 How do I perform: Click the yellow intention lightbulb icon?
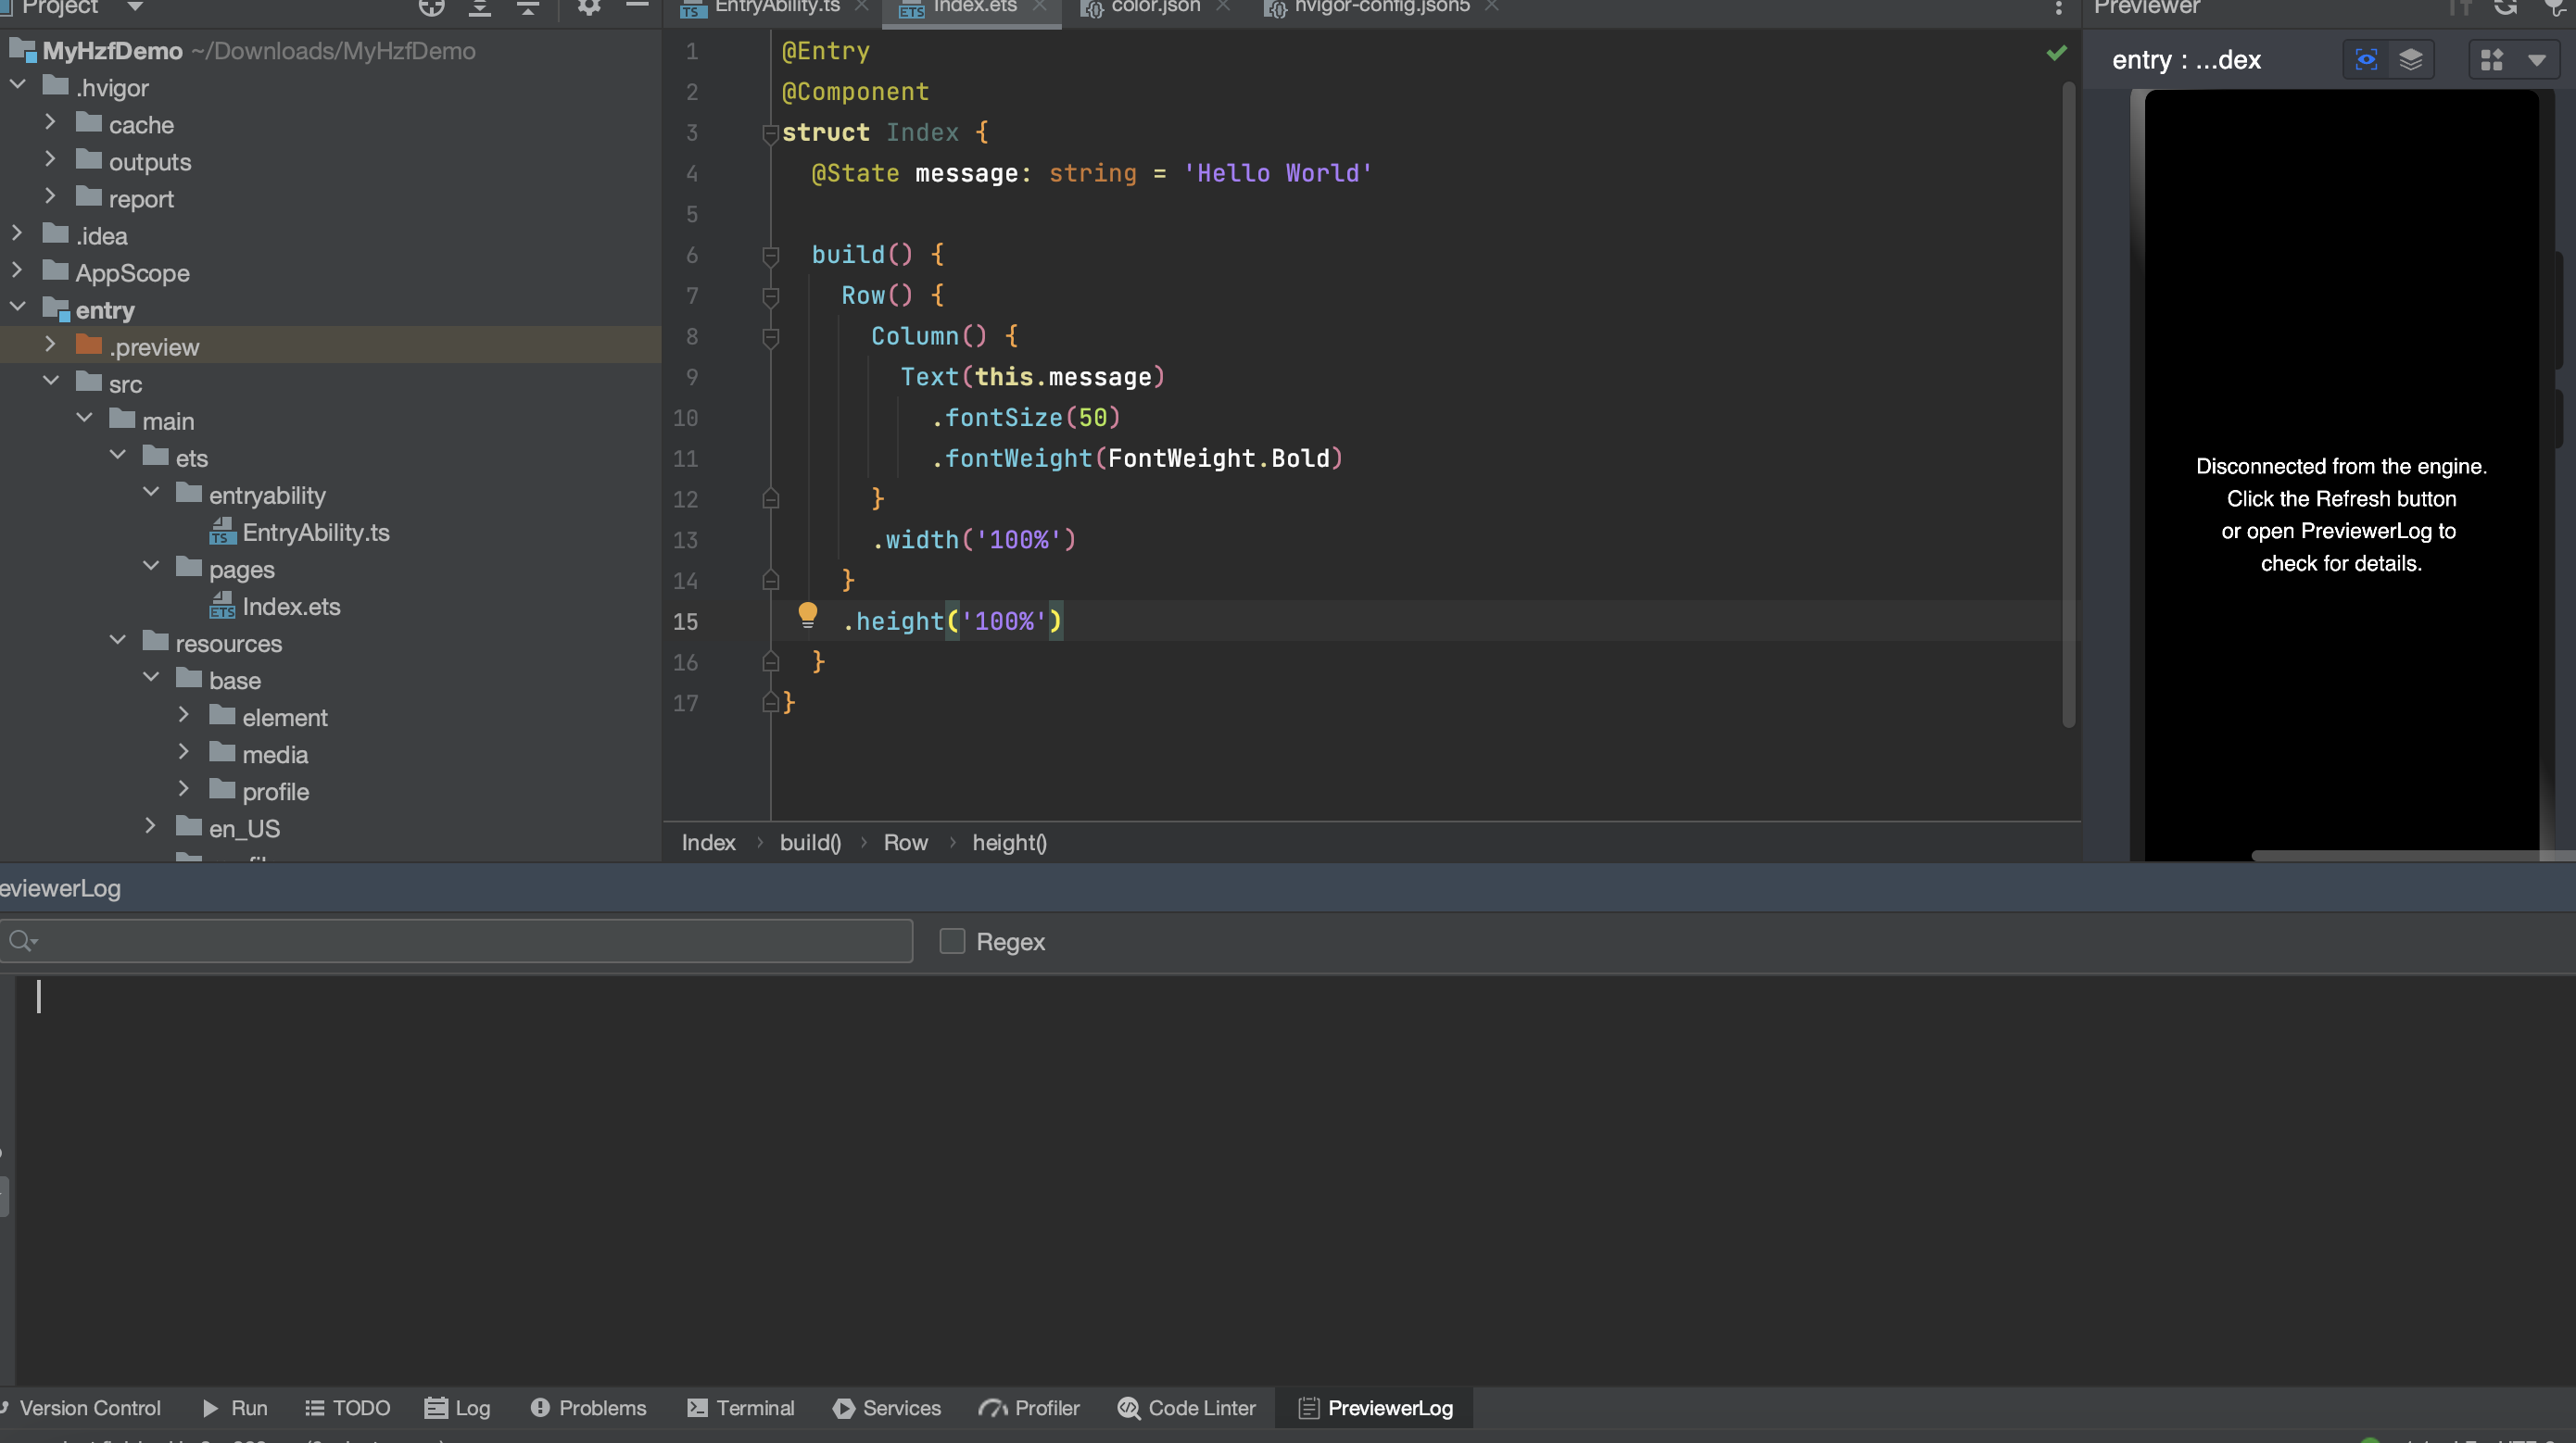click(807, 615)
